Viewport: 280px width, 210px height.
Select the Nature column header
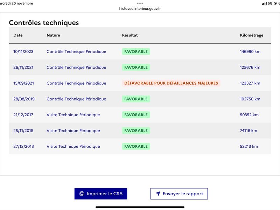[53, 35]
